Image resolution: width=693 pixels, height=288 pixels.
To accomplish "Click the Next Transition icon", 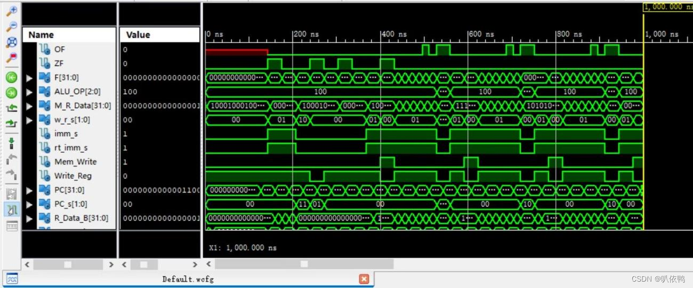I will pos(11,124).
